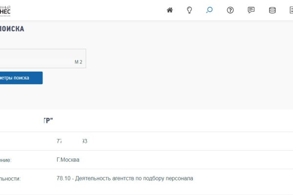Click the activity row label ending in "льности:"
Image resolution: width=293 pixels, height=195 pixels.
[10, 179]
